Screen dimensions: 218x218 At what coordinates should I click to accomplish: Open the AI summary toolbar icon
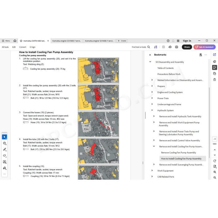coord(156,47)
